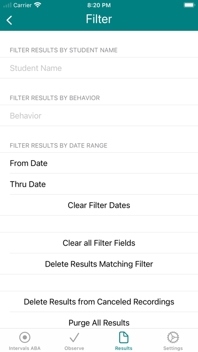Open the Thru Date picker row

99,184
